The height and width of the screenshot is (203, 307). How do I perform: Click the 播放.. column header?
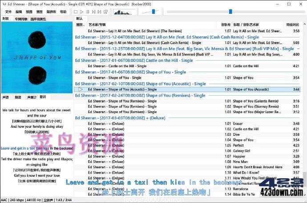coord(81,24)
